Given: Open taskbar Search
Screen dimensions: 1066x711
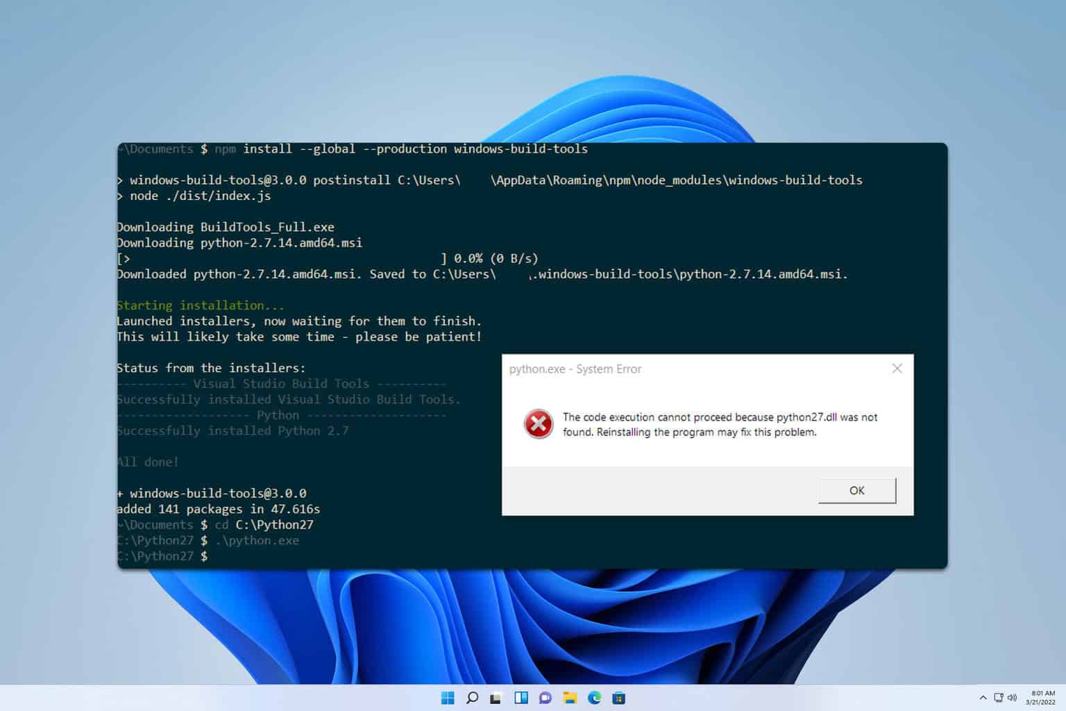Looking at the screenshot, I should 472,698.
